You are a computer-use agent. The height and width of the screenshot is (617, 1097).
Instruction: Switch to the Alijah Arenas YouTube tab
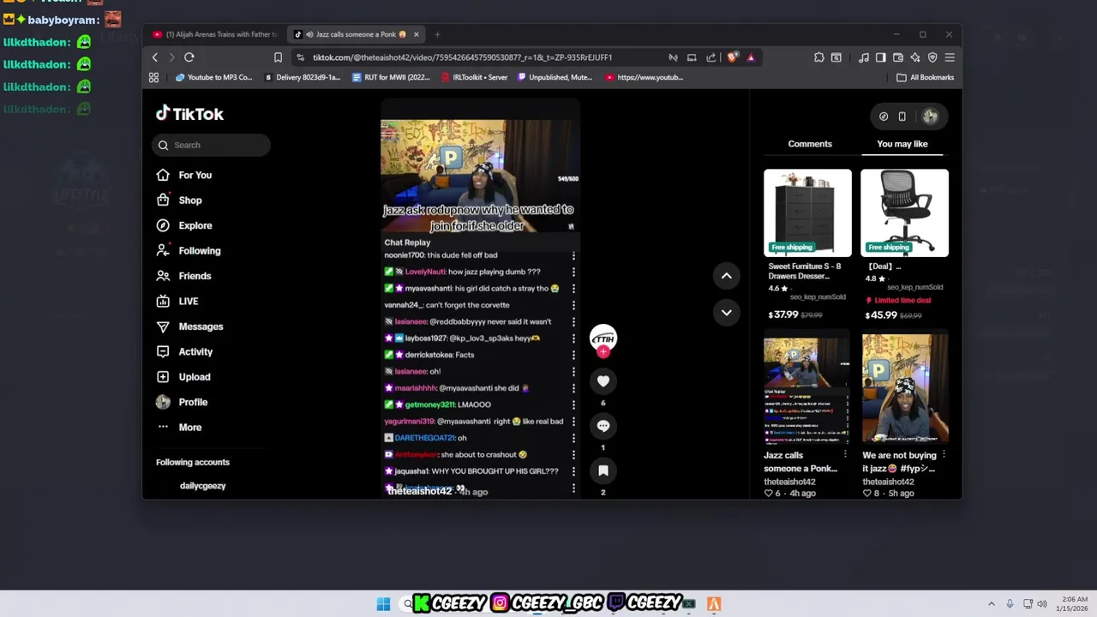pos(214,34)
